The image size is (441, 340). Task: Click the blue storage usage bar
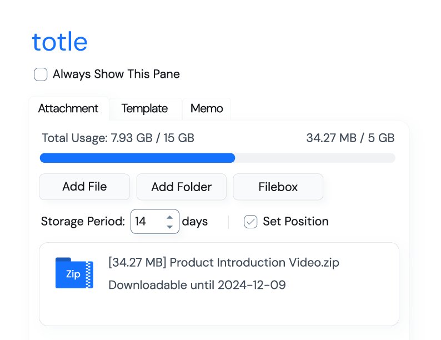click(137, 158)
